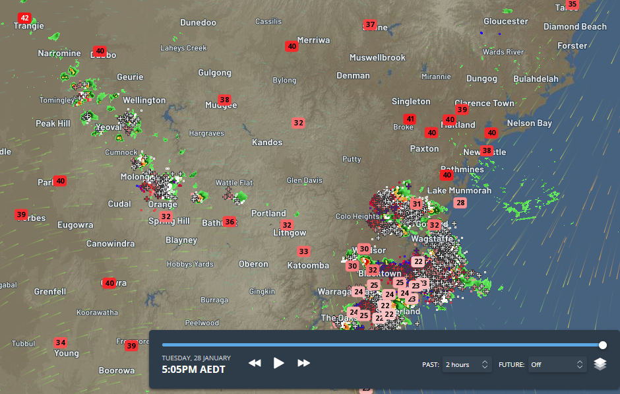Step forward one radar frame
Viewport: 620px width, 394px height.
[x=303, y=363]
